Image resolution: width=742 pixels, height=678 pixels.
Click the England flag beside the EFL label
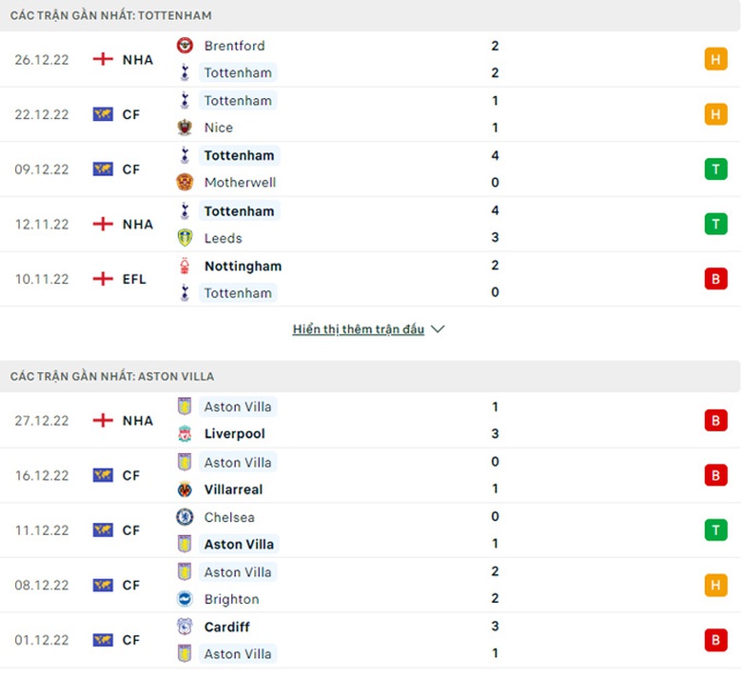click(x=103, y=280)
